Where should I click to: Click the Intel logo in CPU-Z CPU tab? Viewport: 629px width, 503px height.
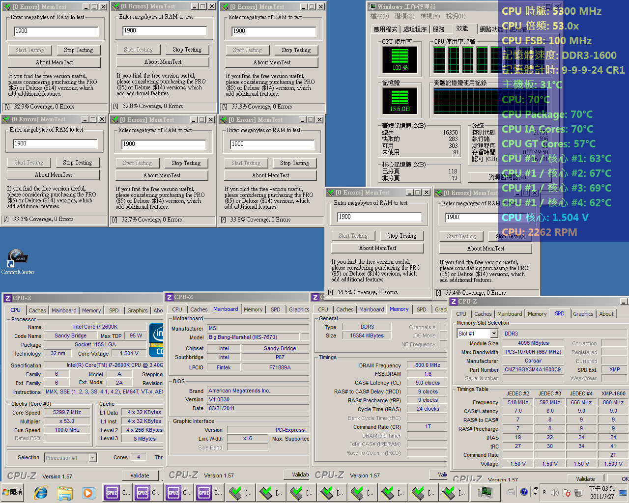[x=157, y=340]
